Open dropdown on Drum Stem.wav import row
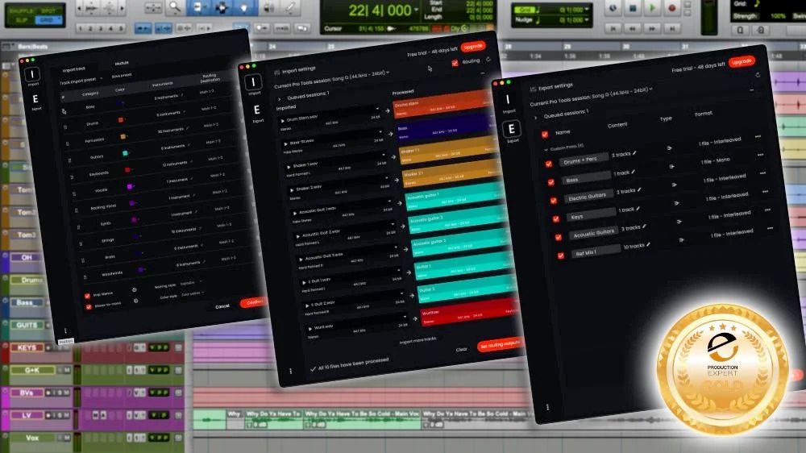Screen dimensions: 806x453 (377, 109)
